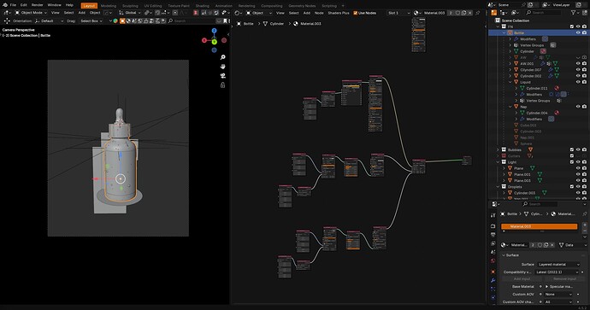Screen dimensions: 590x310
Task: Open the Object properties orange square tab
Action: tap(493, 272)
